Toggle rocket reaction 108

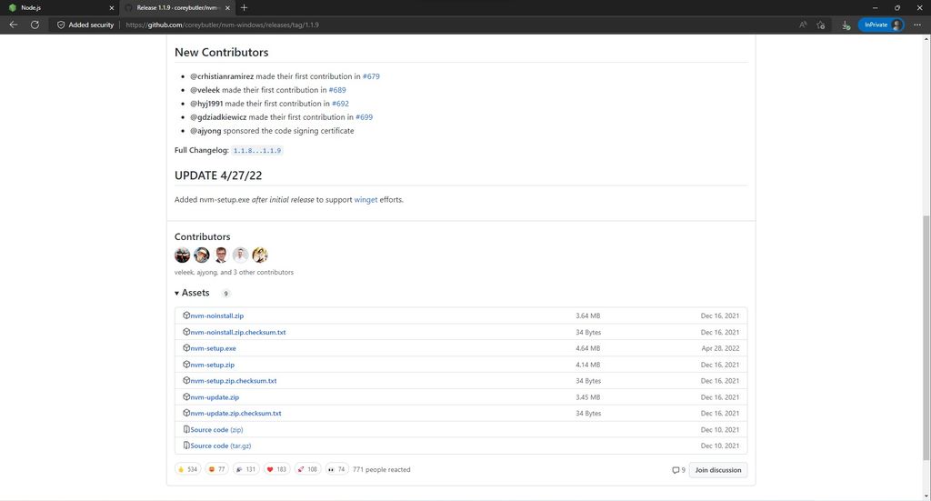point(307,469)
